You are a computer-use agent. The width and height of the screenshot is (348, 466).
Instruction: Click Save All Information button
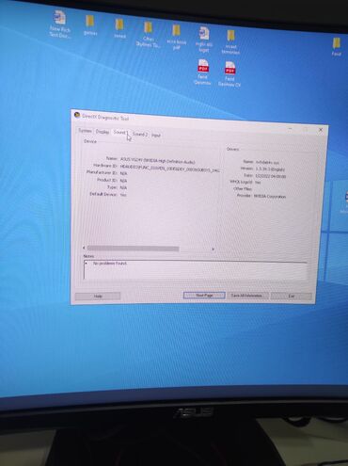(246, 296)
